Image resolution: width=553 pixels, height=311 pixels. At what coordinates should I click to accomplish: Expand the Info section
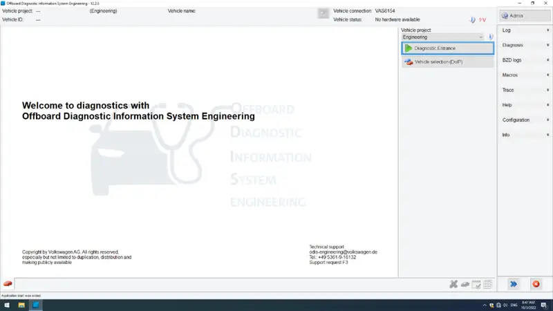coord(525,135)
